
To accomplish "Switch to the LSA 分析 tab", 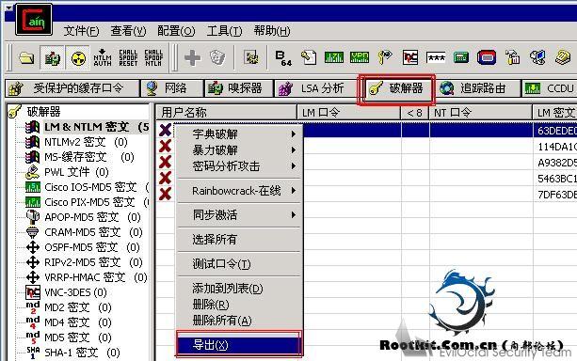I will click(x=315, y=88).
